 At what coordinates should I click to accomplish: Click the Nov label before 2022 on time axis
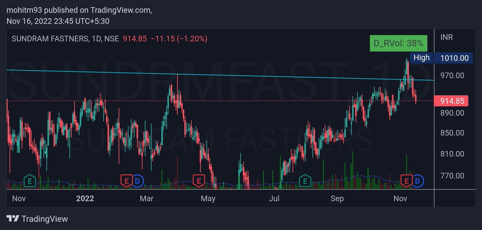pyautogui.click(x=19, y=199)
